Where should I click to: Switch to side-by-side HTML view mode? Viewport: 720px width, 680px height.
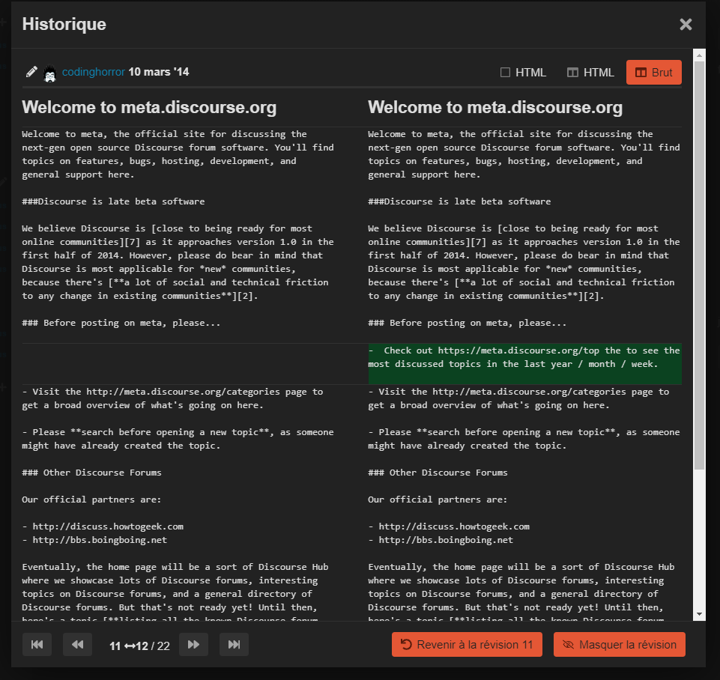(x=590, y=73)
